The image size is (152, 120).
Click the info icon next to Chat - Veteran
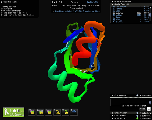[137, 113]
